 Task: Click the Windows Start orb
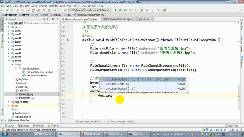tap(5, 134)
